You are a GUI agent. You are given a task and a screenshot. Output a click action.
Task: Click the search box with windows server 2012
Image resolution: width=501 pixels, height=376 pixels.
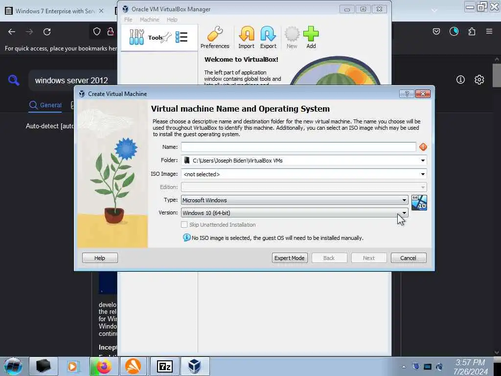tap(73, 80)
